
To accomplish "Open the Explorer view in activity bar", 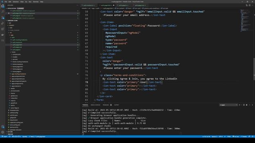I will (3, 6).
